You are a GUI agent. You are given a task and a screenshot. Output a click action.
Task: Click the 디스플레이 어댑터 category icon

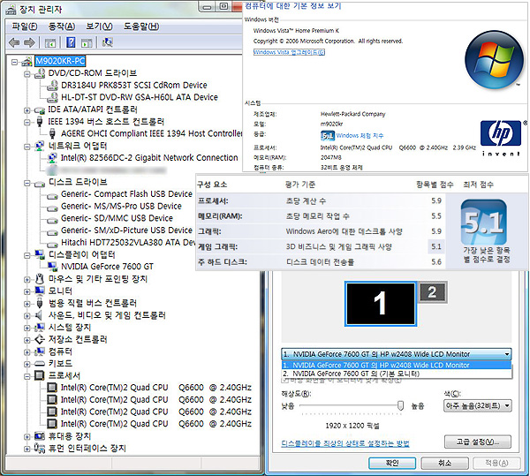coord(40,254)
